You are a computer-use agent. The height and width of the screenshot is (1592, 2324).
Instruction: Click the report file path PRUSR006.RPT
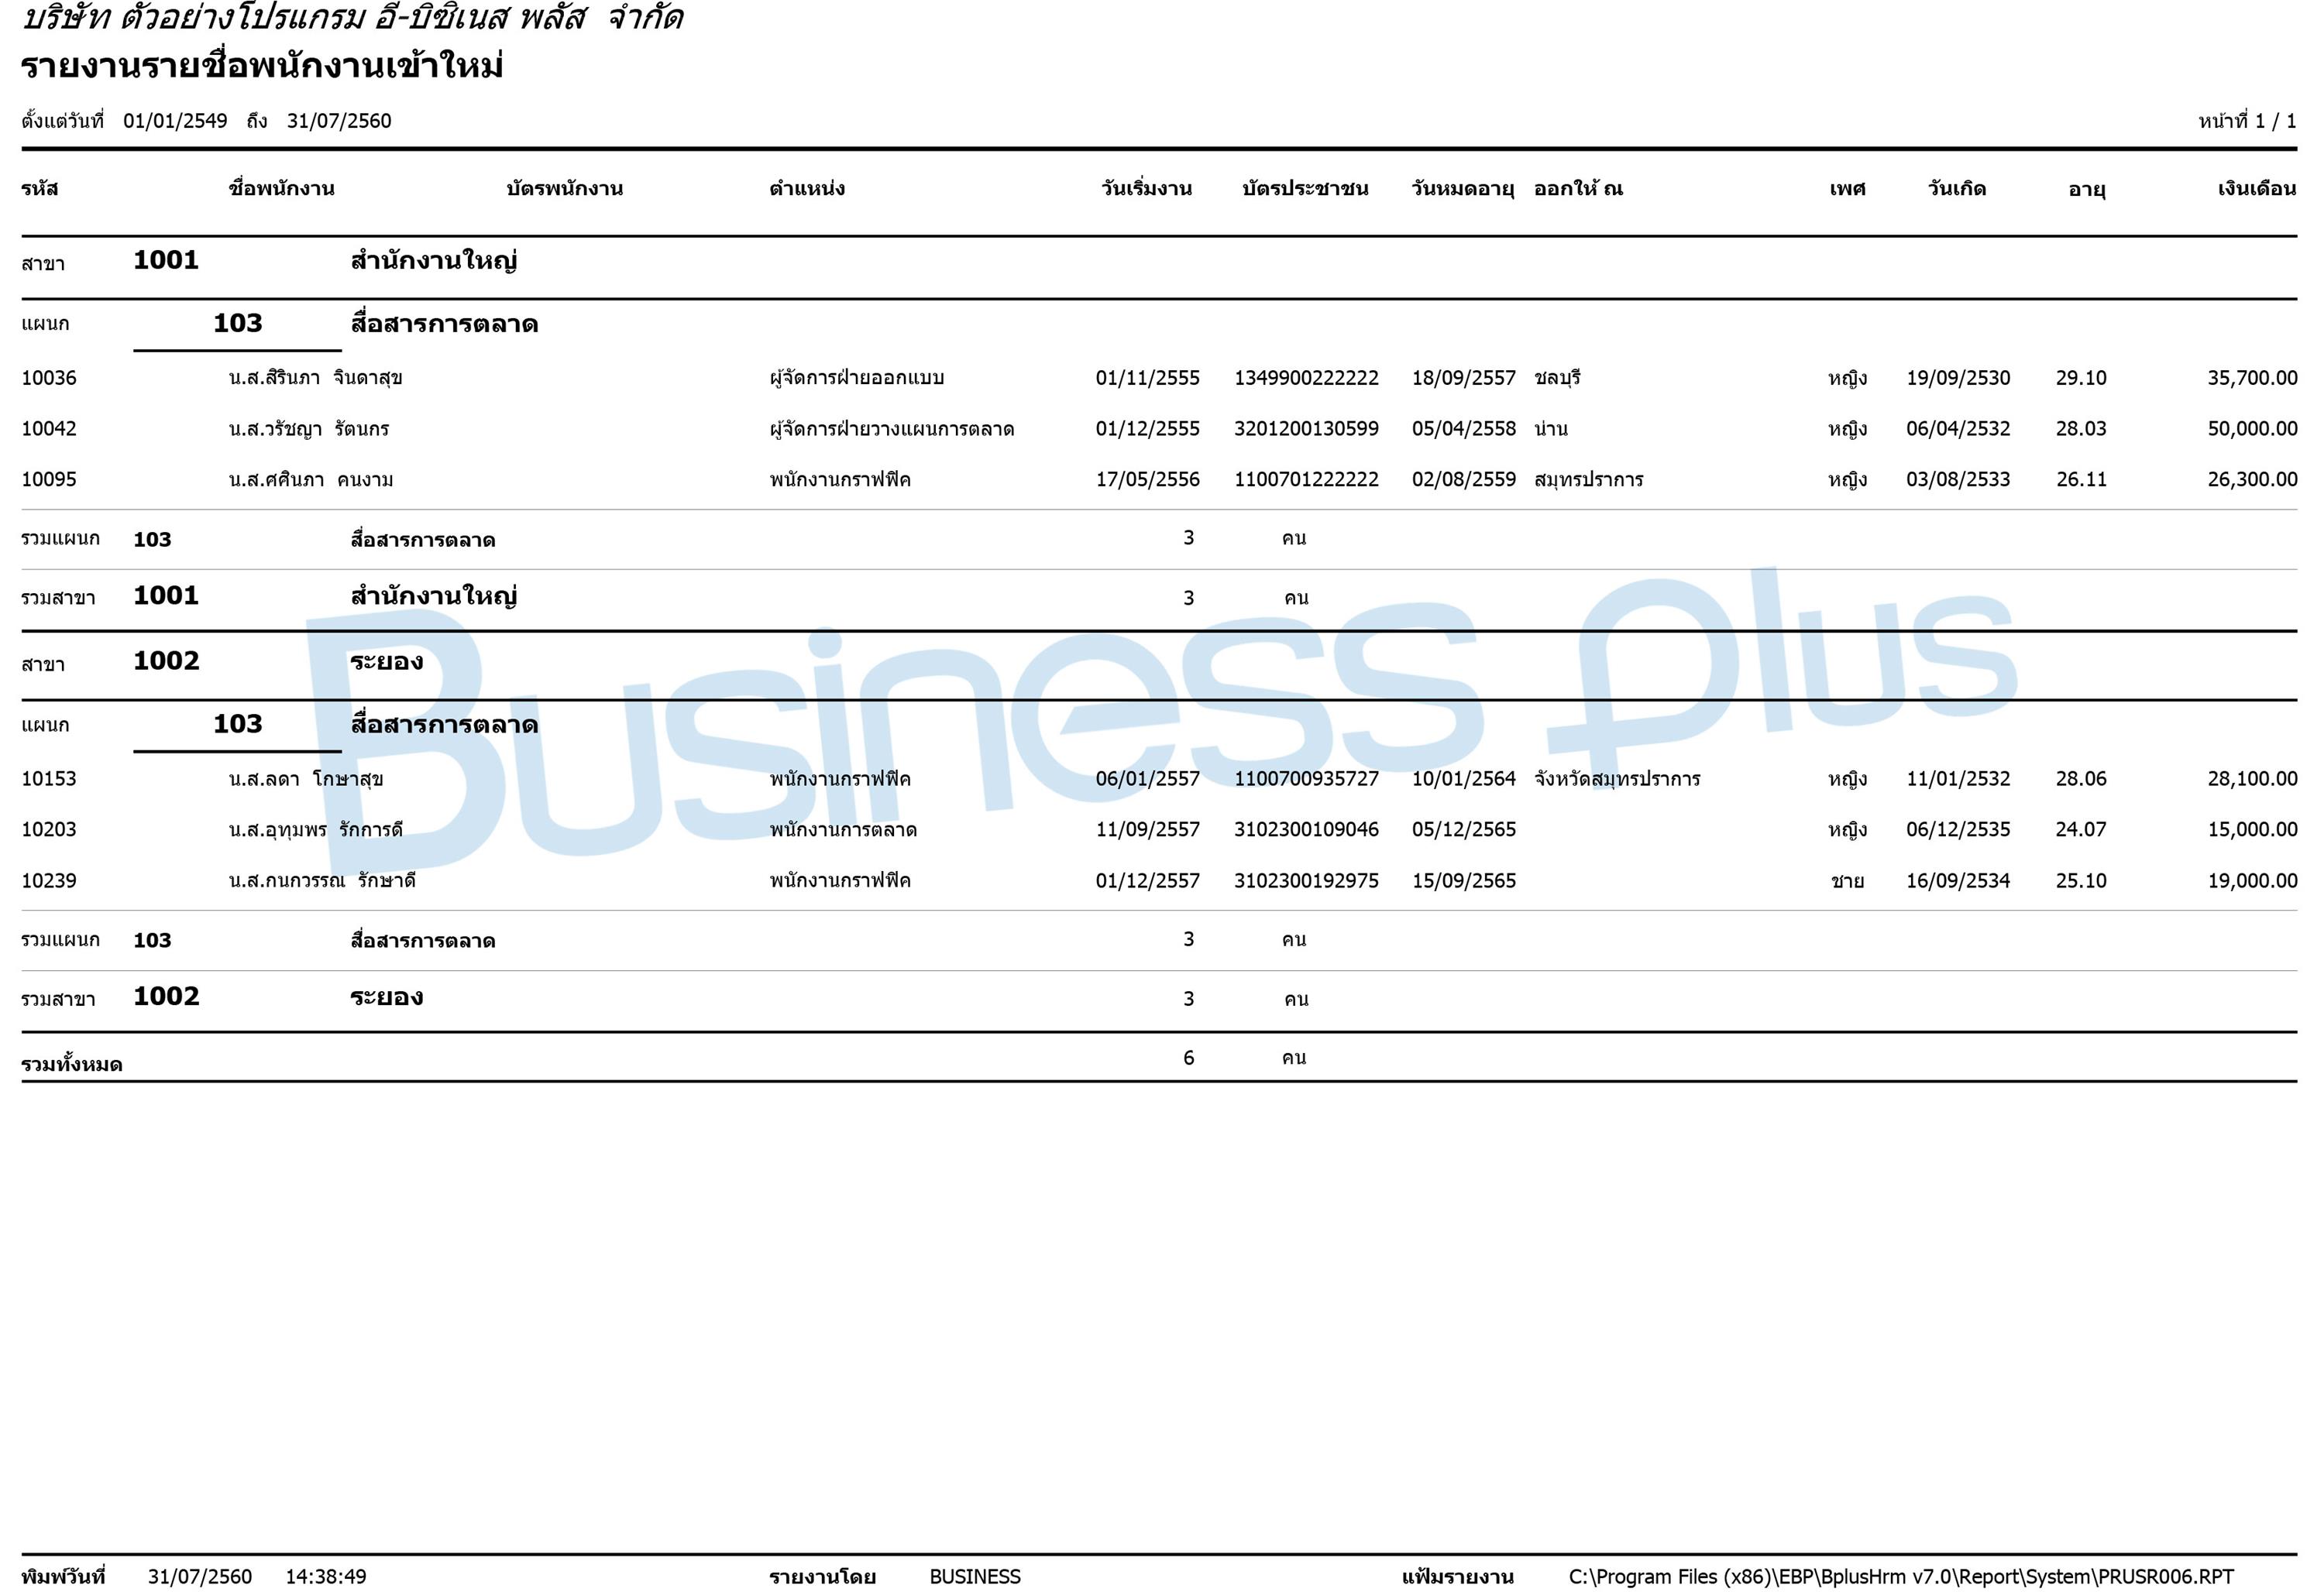click(1901, 1576)
